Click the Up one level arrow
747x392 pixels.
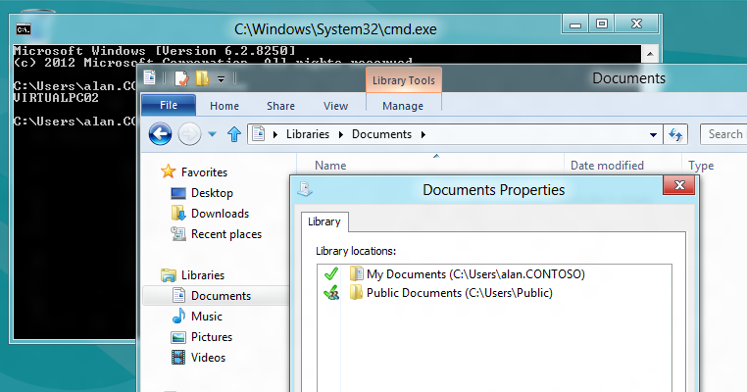tap(234, 134)
